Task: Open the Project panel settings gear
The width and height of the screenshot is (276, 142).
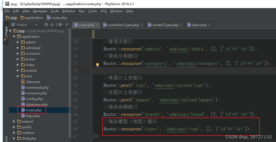Action: tap(61, 25)
